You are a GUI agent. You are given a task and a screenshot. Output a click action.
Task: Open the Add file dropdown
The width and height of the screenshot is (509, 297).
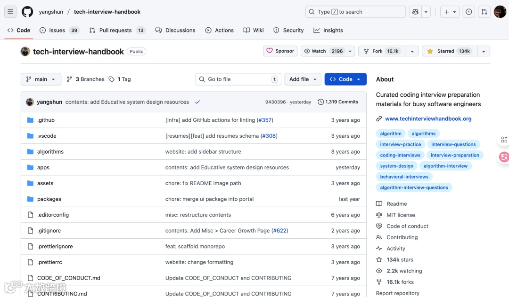click(x=303, y=79)
